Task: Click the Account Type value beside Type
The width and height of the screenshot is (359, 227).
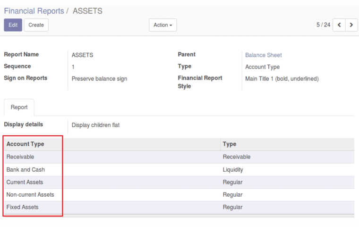Action: point(262,67)
